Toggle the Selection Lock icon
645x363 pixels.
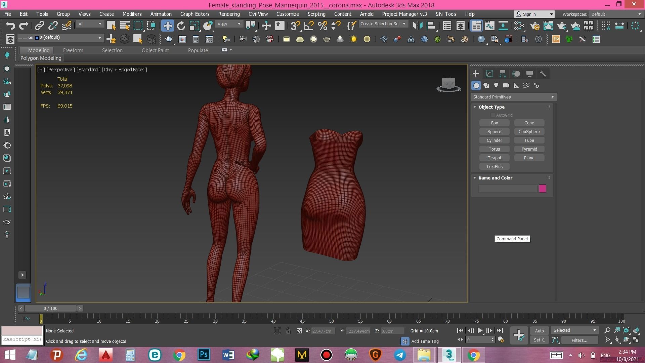pos(288,331)
